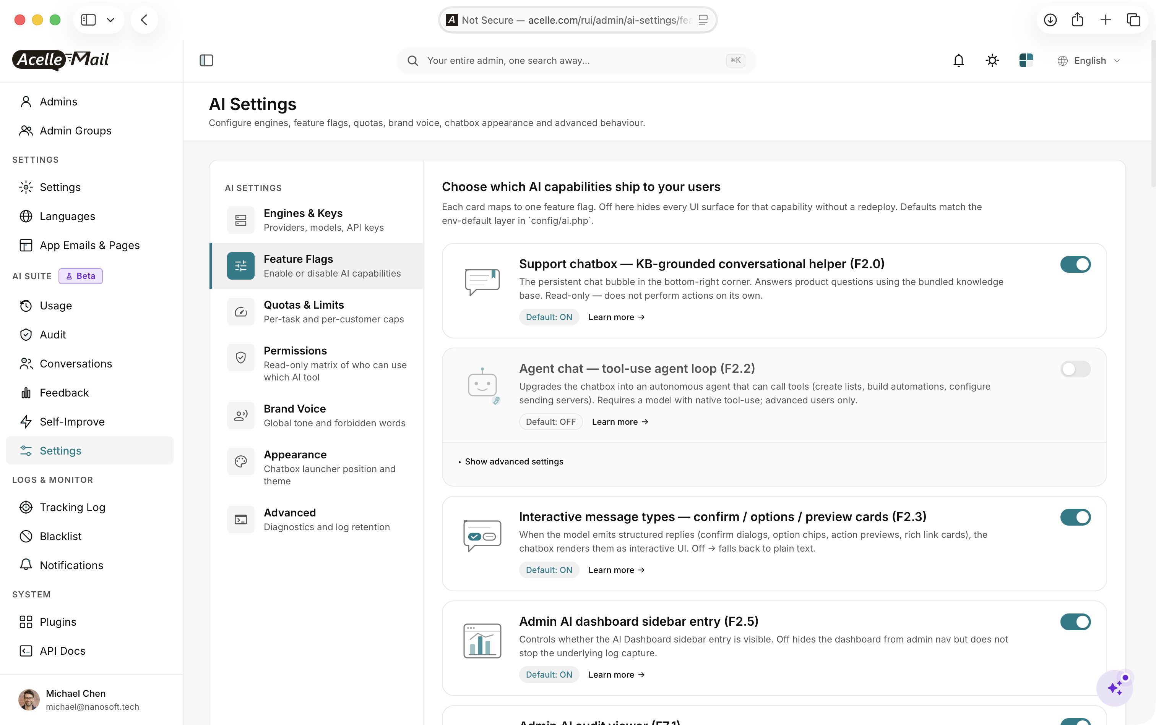Open Tracking Log in the sidebar

90,507
